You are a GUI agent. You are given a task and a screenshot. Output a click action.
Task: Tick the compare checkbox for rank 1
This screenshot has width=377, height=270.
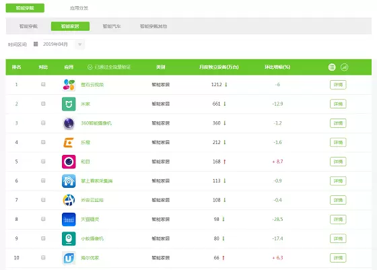(43, 84)
